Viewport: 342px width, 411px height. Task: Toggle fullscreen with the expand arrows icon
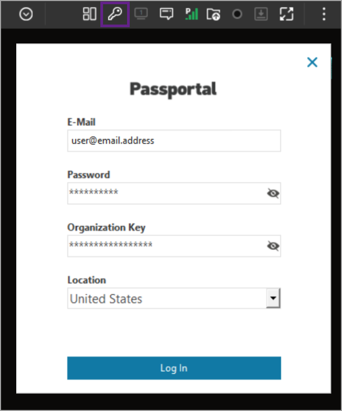[x=286, y=14]
